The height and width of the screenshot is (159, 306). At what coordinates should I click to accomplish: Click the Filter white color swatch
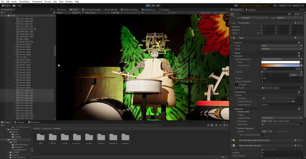(280, 62)
